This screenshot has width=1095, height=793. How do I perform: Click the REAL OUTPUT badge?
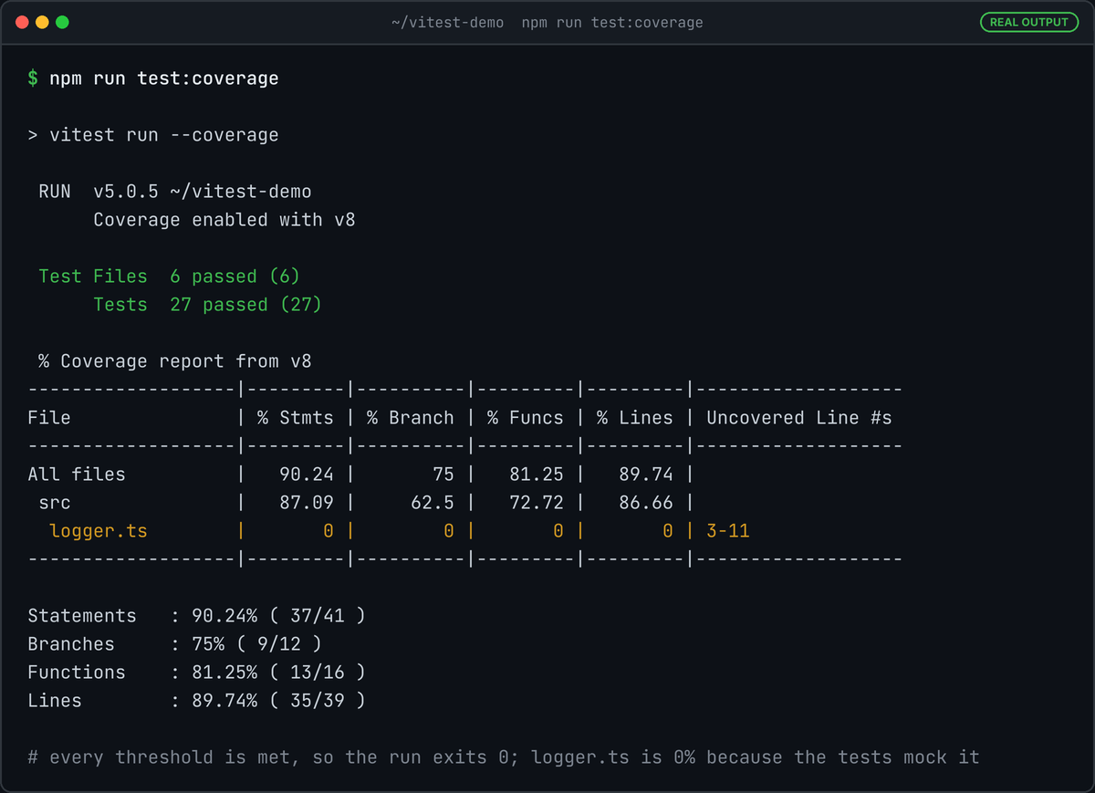pyautogui.click(x=1029, y=22)
